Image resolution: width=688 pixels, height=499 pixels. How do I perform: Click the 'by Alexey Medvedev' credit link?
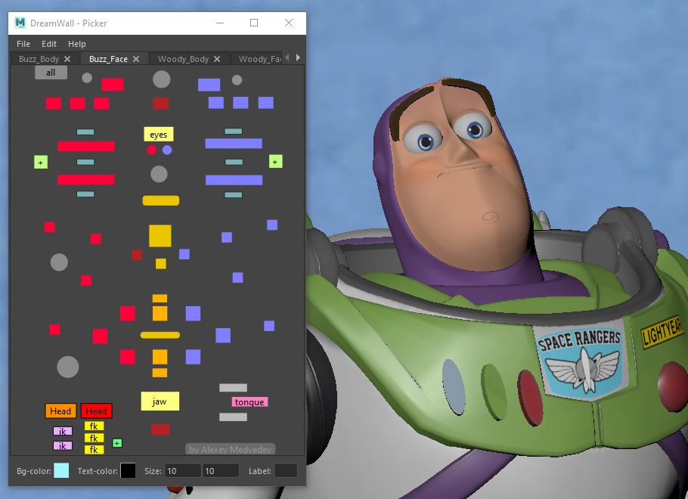(x=231, y=449)
